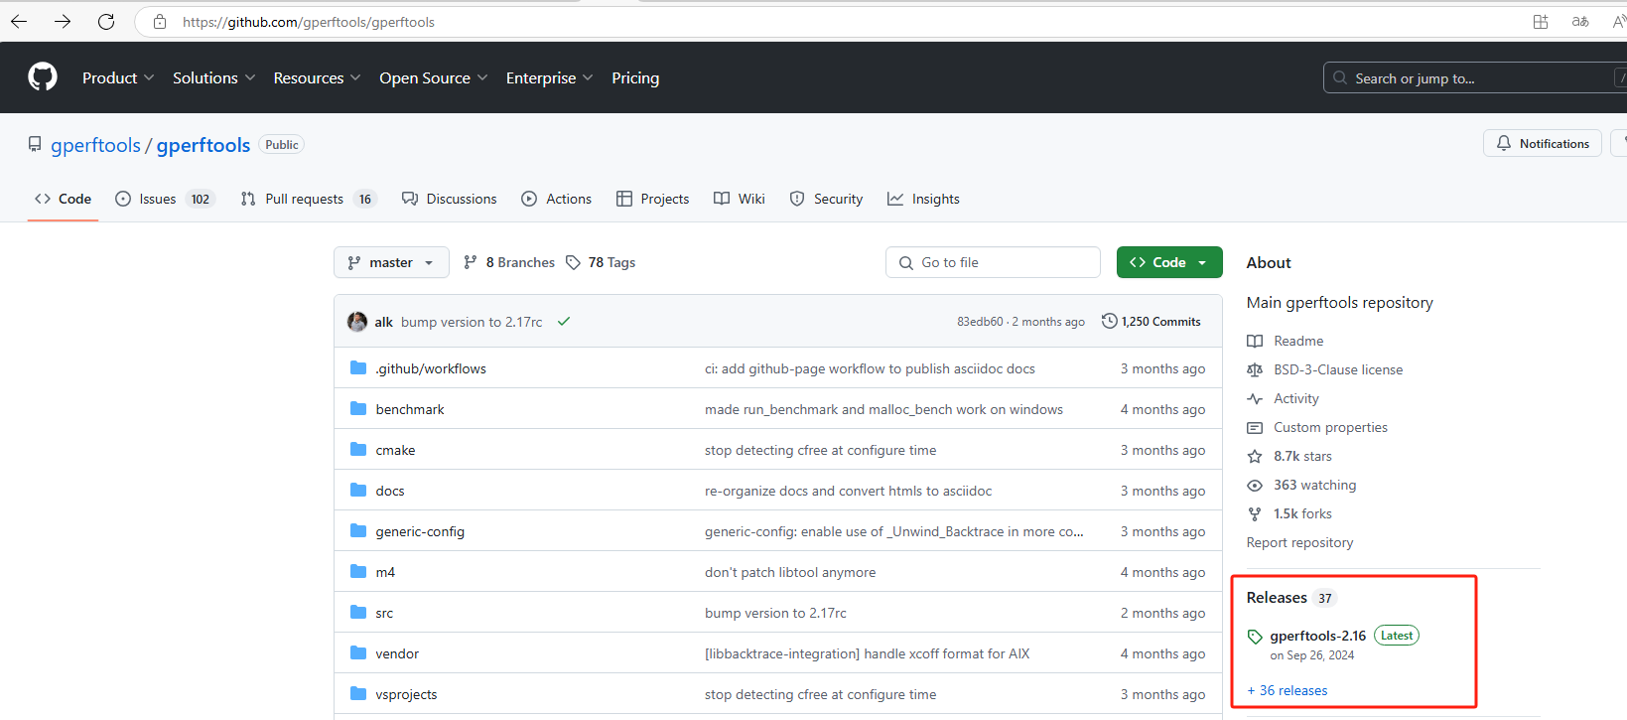Click the Activity pulse icon
Image resolution: width=1627 pixels, height=720 pixels.
click(1255, 398)
